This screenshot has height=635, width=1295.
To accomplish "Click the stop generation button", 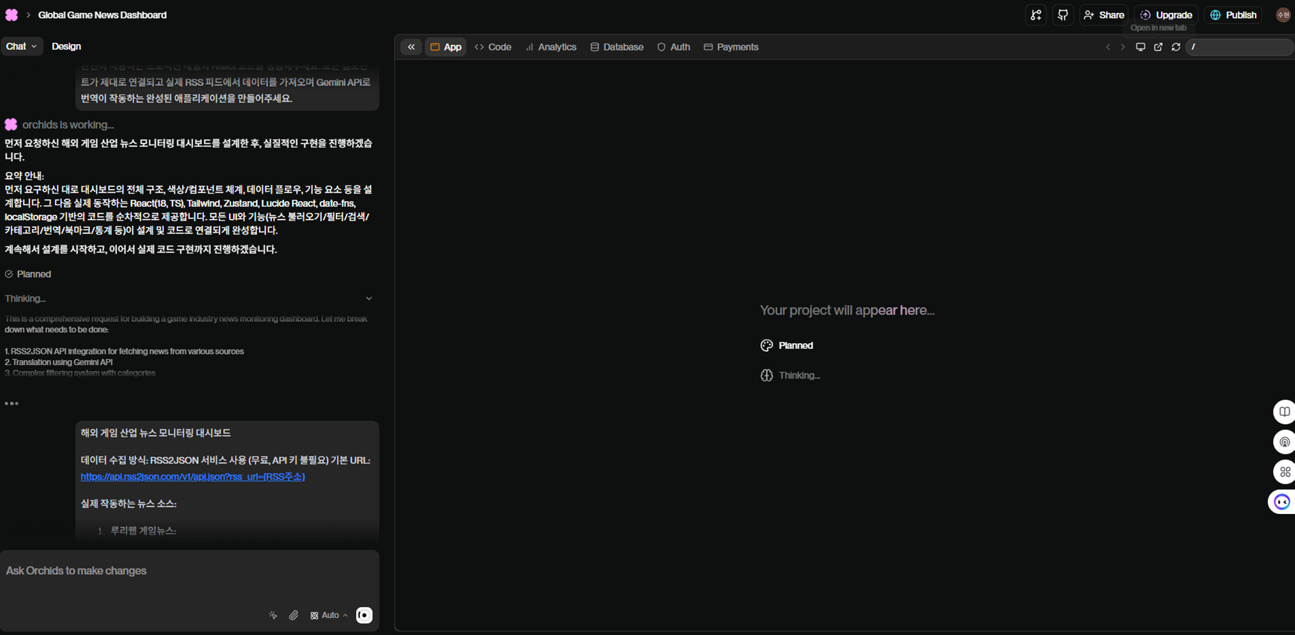I will (365, 615).
